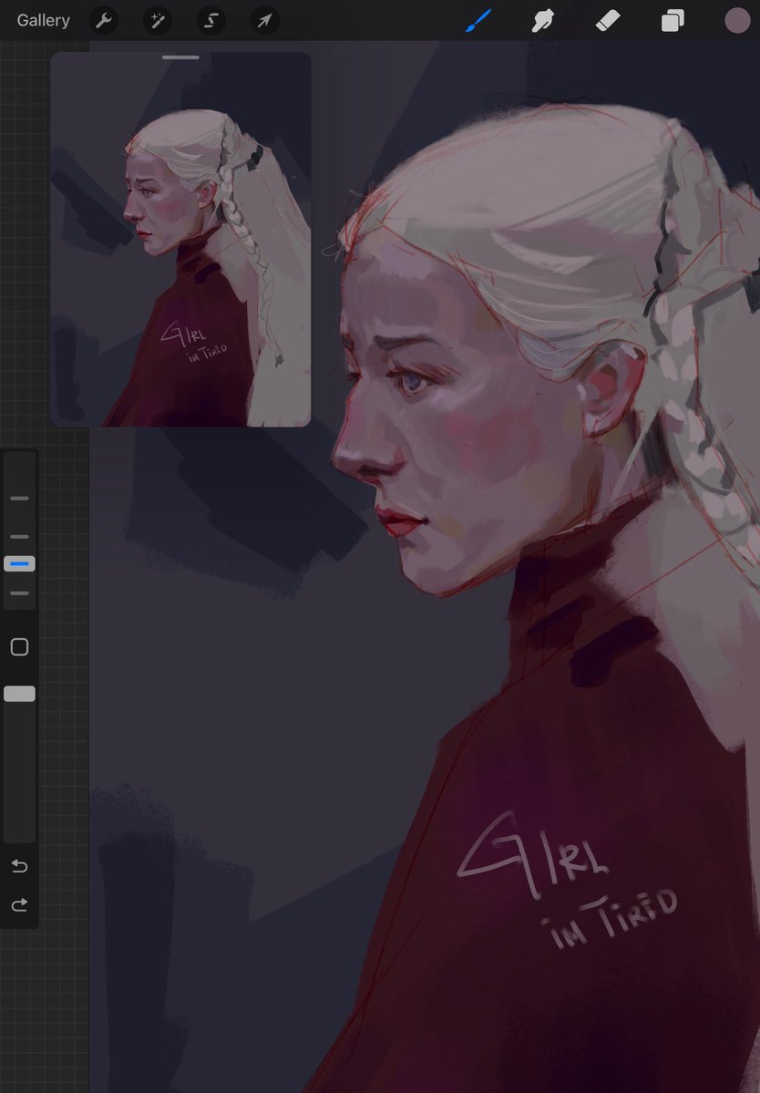Screen dimensions: 760x1093
Task: Return to the Gallery
Action: pos(43,20)
